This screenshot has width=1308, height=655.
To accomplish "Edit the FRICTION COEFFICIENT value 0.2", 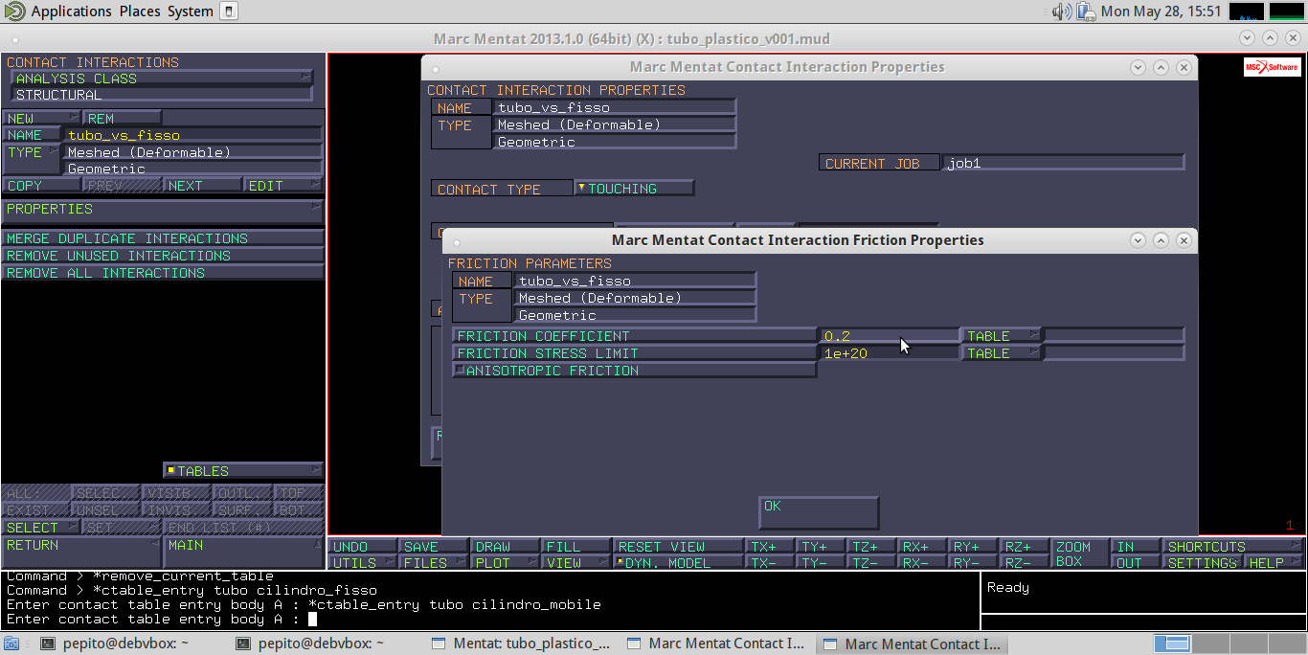I will point(890,335).
